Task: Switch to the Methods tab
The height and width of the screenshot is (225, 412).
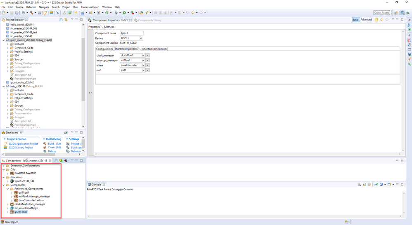Action: (x=109, y=27)
